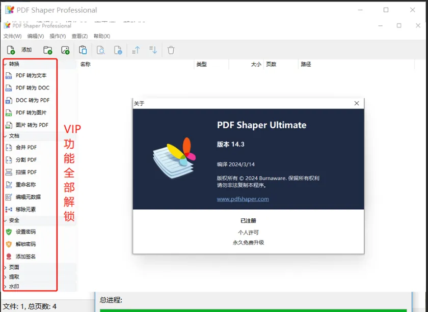Click the Add file icon in the toolbar
This screenshot has height=312, width=428.
click(11, 50)
